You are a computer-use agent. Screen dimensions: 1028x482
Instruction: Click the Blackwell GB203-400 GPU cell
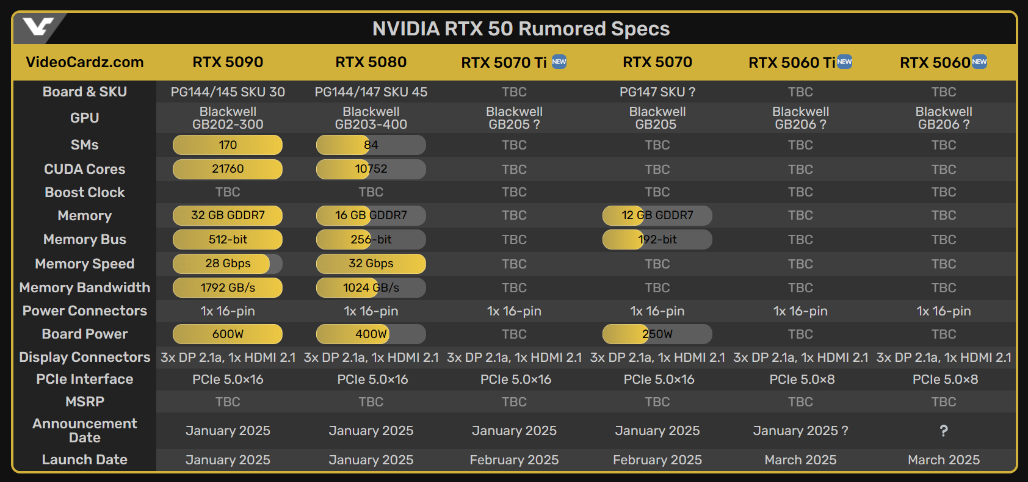pyautogui.click(x=371, y=118)
